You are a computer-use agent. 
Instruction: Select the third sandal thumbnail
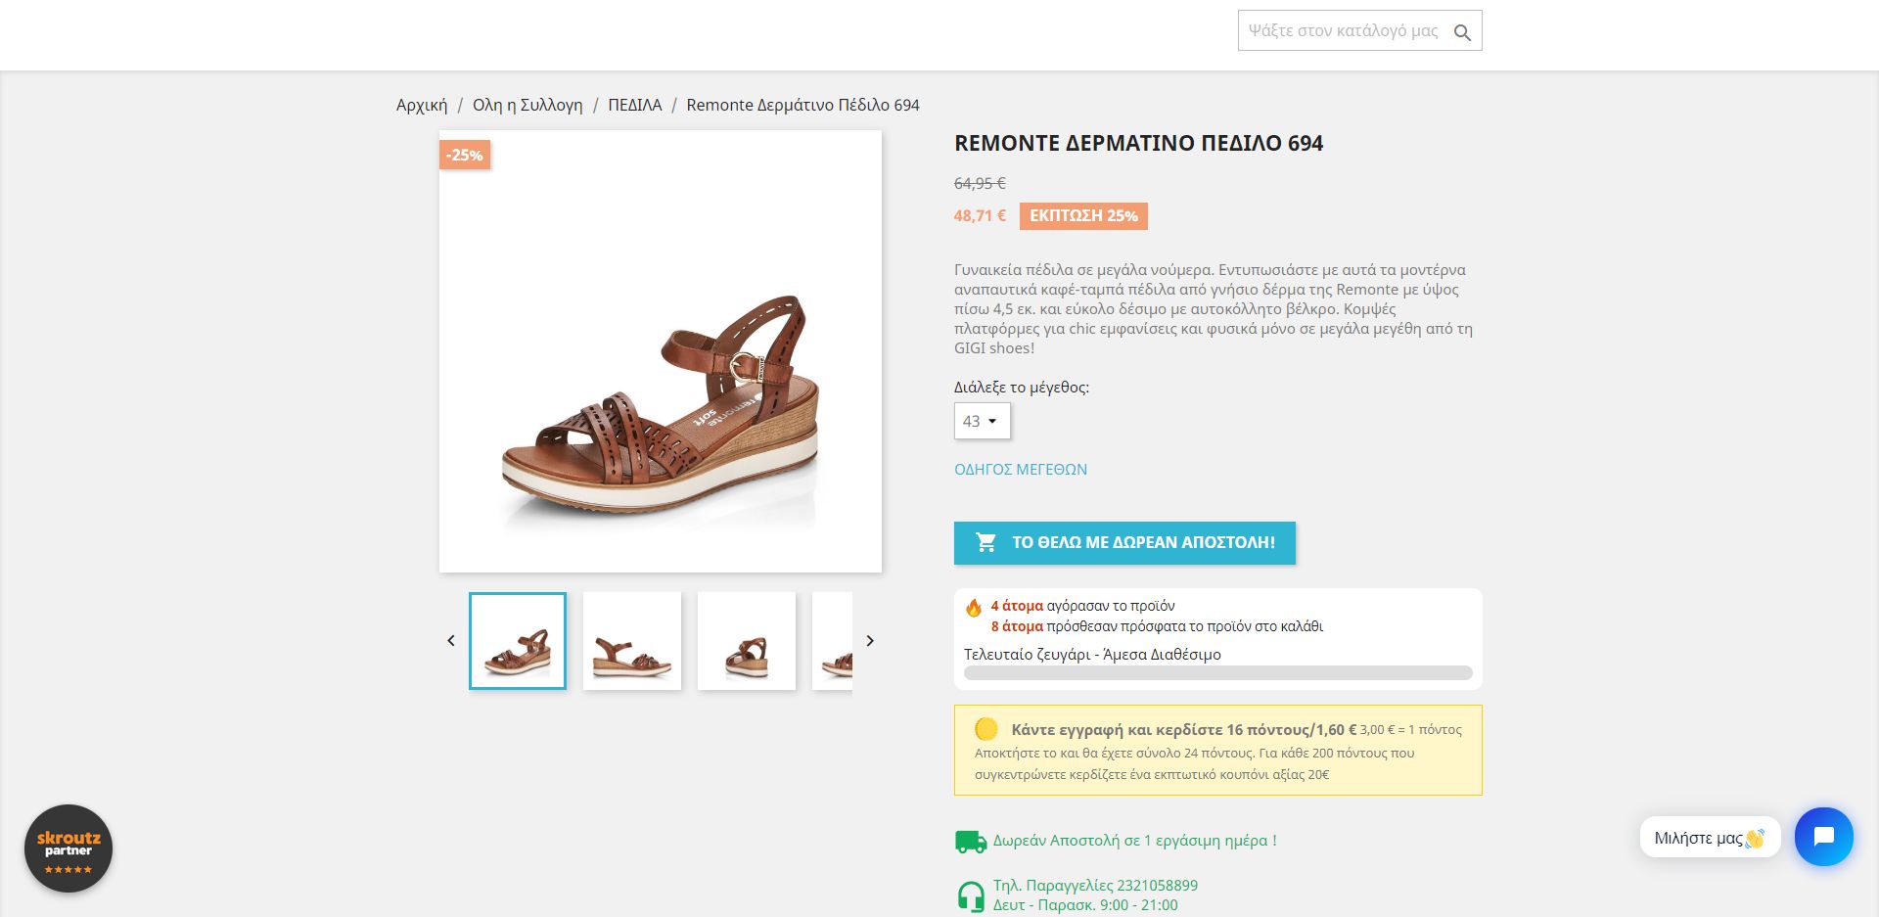coord(747,641)
